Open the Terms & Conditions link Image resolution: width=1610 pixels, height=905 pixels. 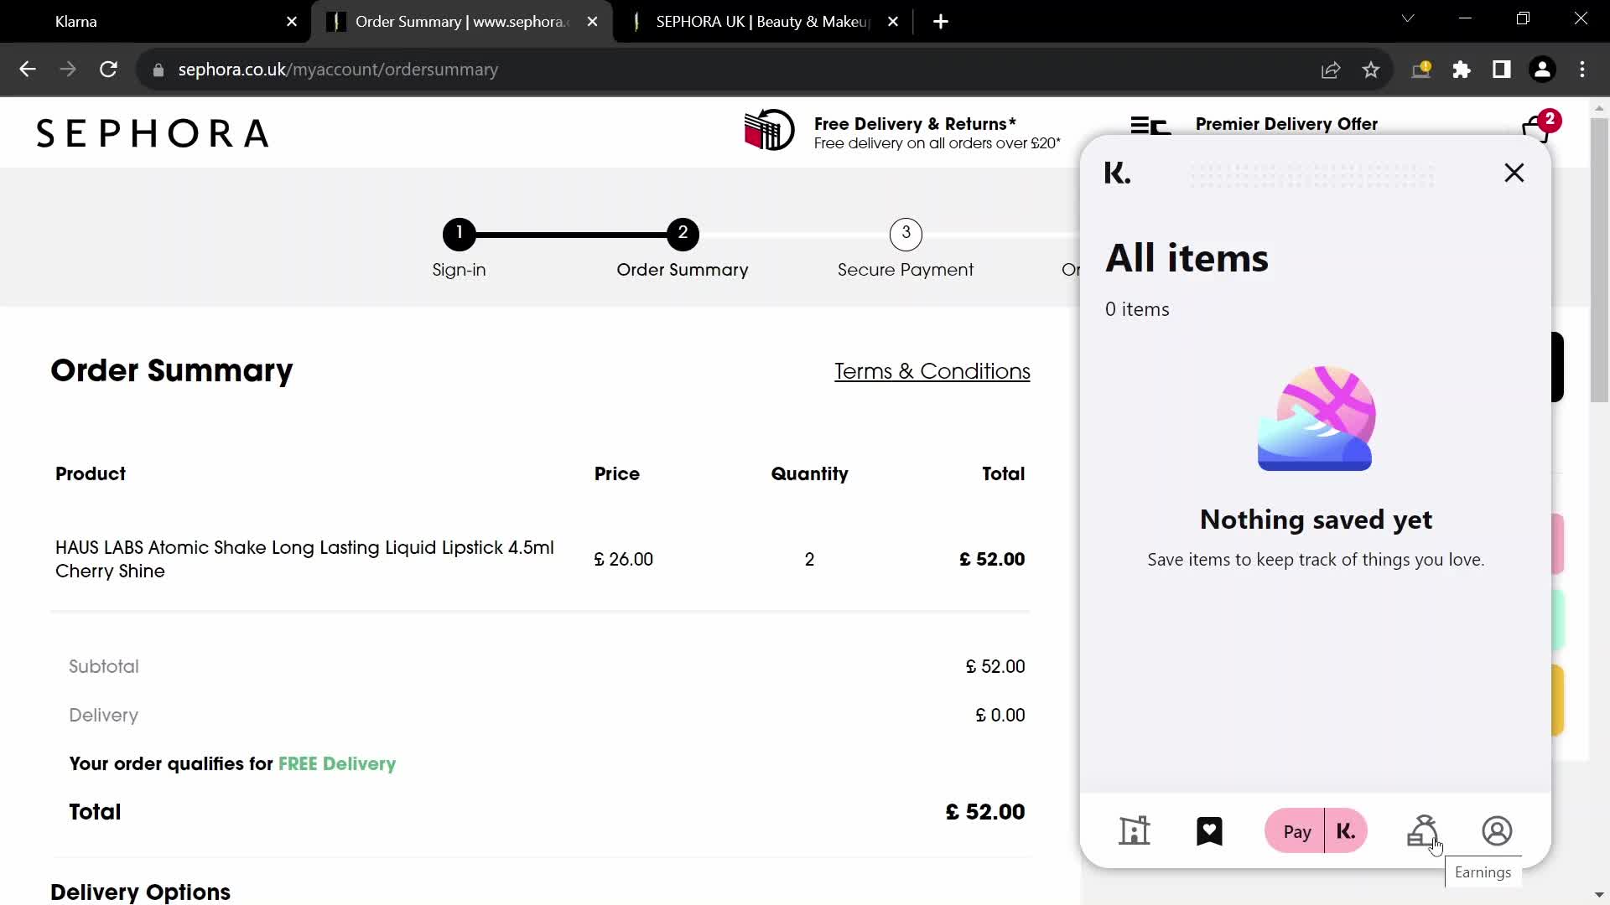point(932,371)
